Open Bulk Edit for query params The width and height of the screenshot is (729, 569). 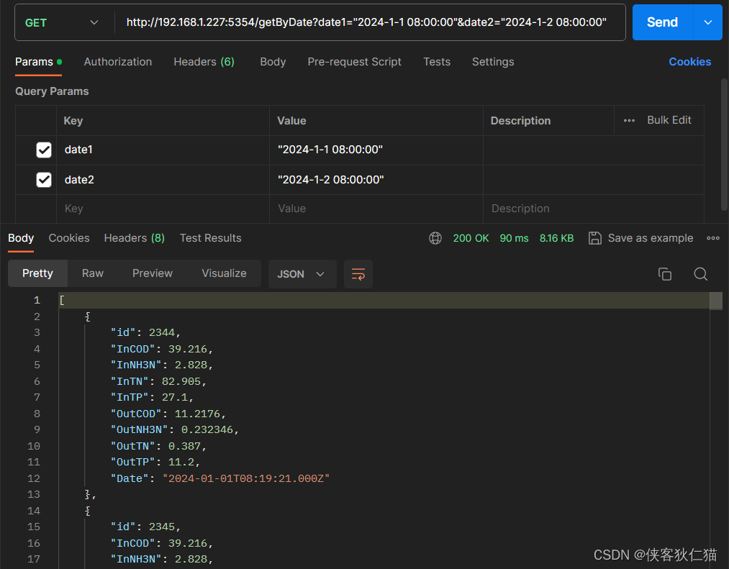tap(669, 120)
